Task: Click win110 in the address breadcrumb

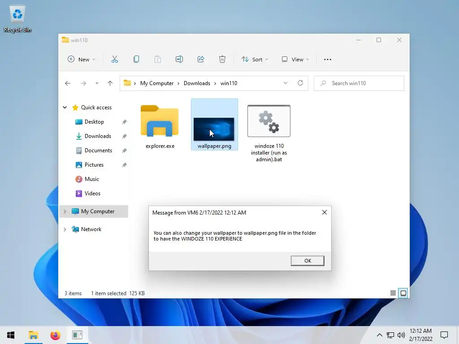Action: (x=229, y=83)
